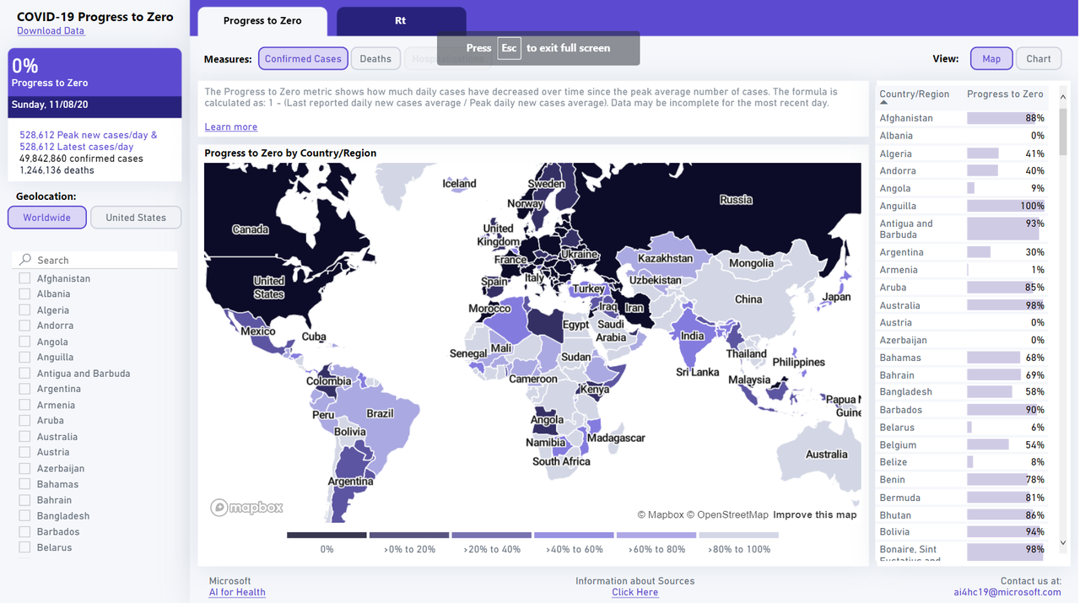
Task: Click the scroll down arrow in country table
Action: (1063, 543)
